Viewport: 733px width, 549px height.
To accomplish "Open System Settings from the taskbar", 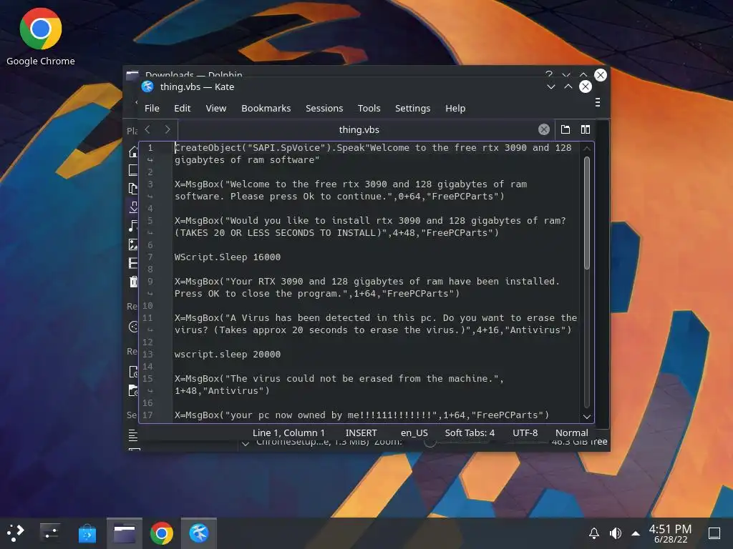I will pyautogui.click(x=49, y=533).
